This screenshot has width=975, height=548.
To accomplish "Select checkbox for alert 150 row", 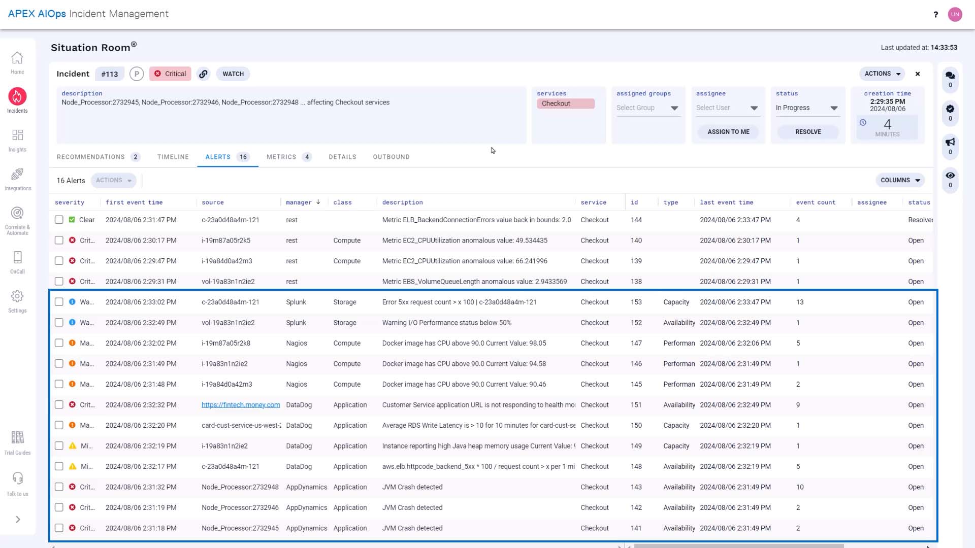I will (x=59, y=425).
